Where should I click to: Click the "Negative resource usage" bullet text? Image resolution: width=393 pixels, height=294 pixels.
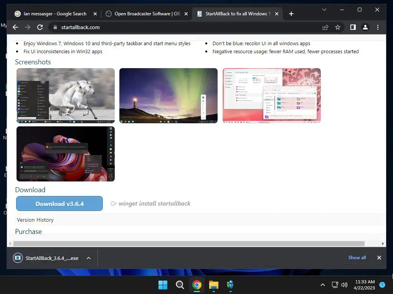tap(286, 52)
